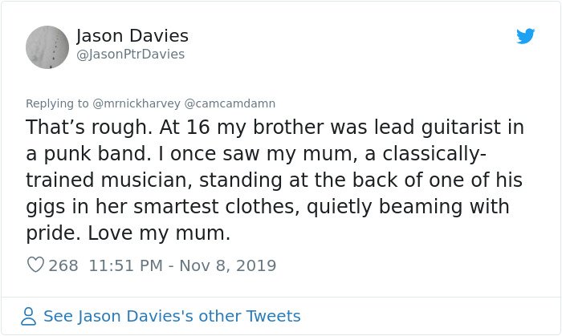This screenshot has width=562, height=336.
Task: Select the 268 likes count
Action: click(x=63, y=265)
